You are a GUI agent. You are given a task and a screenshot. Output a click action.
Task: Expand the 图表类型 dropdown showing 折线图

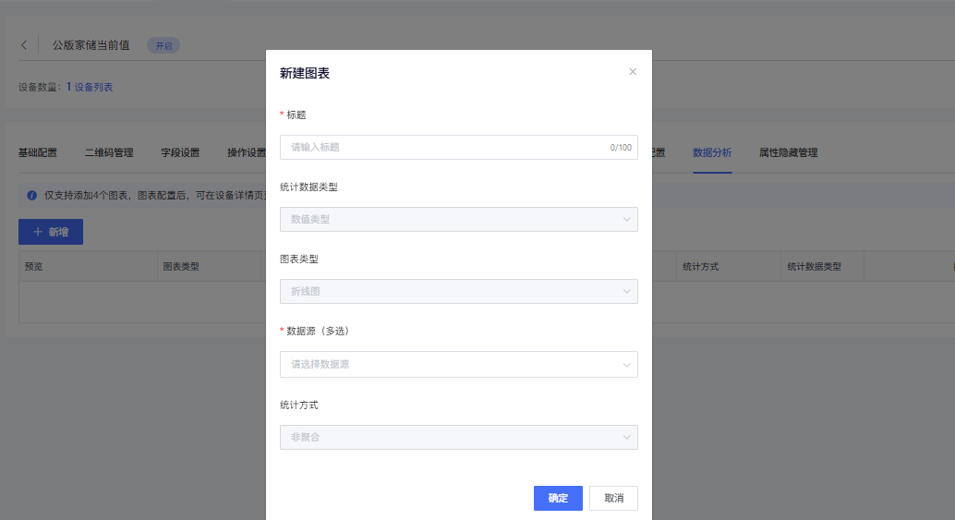pos(458,292)
